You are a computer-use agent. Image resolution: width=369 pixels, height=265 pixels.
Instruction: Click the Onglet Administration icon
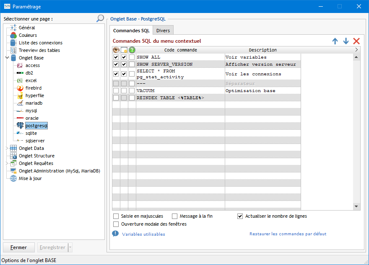coord(13,171)
